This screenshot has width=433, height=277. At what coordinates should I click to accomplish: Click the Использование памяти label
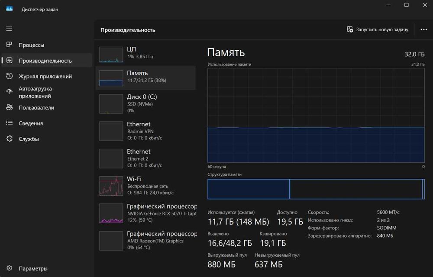pyautogui.click(x=229, y=64)
